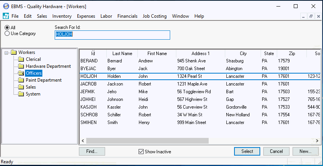The height and width of the screenshot is (166, 323).
Task: Click the New... button
Action: pyautogui.click(x=305, y=151)
